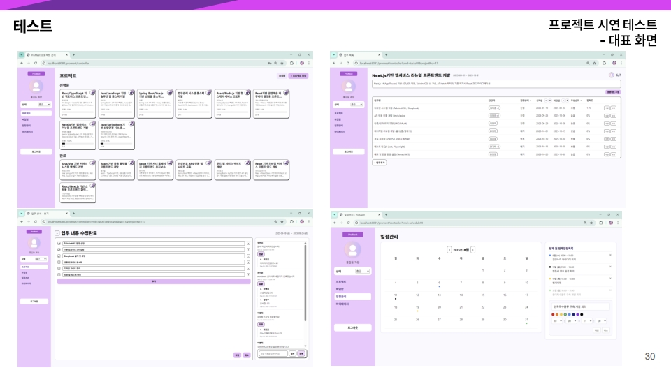Open 프로젝트 menu in schedule window sidebar

(x=341, y=282)
